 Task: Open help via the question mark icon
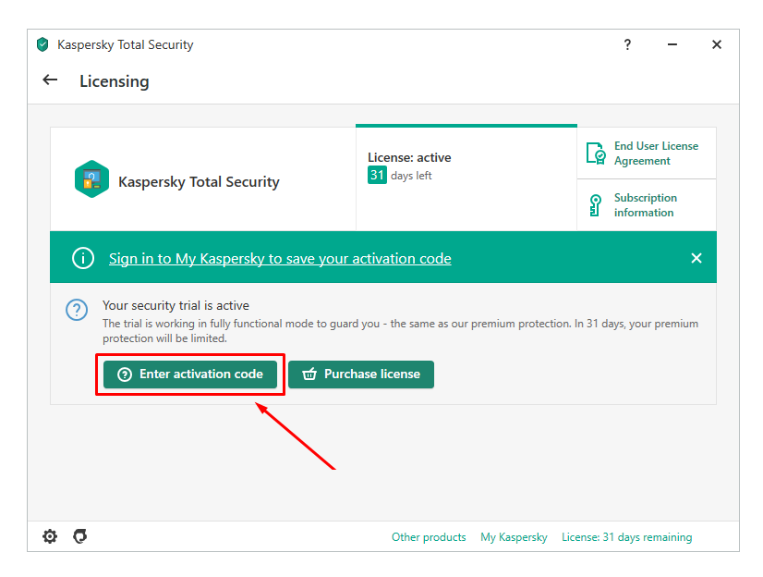click(627, 44)
